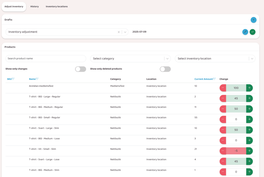Click minus button for T-shirt Vit Small Slim
The image size is (264, 177).
pyautogui.click(x=223, y=151)
